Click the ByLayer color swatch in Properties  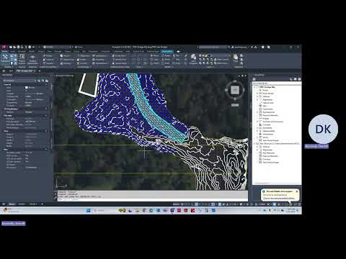point(27,88)
